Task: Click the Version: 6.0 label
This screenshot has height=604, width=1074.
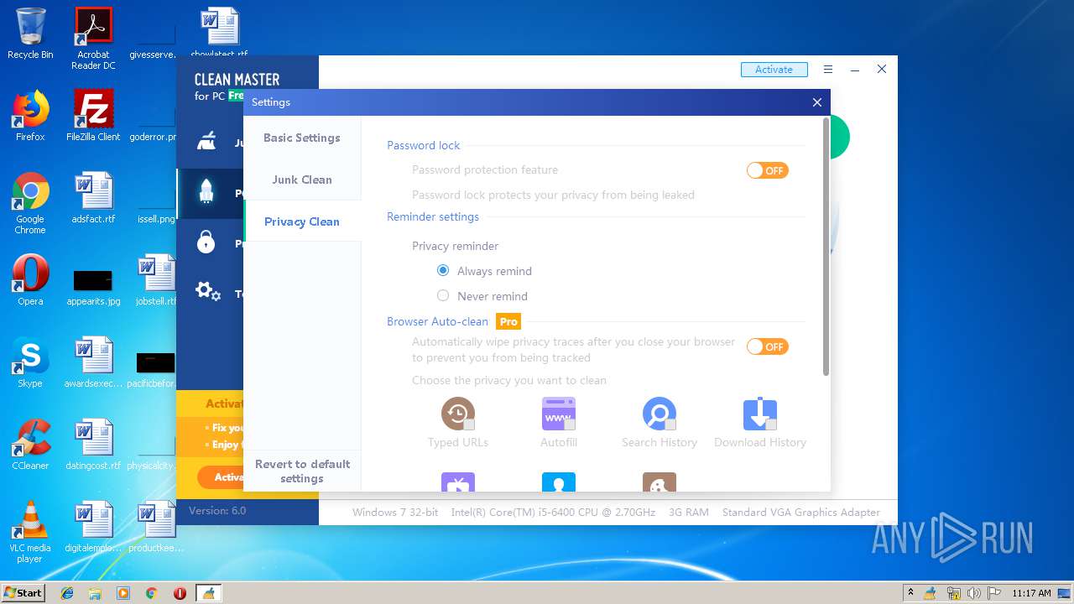Action: click(x=217, y=510)
